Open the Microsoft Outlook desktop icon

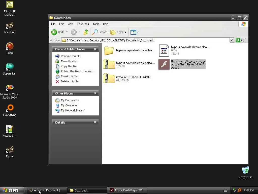[10, 9]
